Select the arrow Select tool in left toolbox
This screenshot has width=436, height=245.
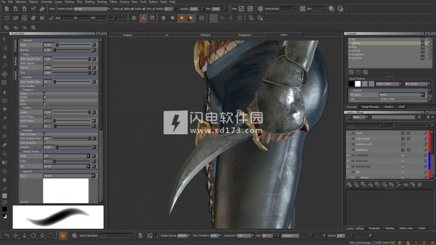(x=4, y=39)
